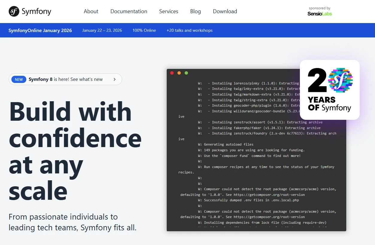Screen dimensions: 375x245
Task: Click the NEW badge on the announcement pill
Action: click(x=19, y=79)
